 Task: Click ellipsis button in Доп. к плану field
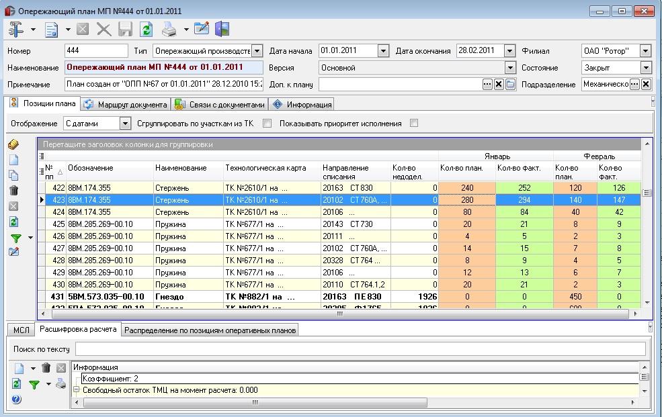pos(487,85)
